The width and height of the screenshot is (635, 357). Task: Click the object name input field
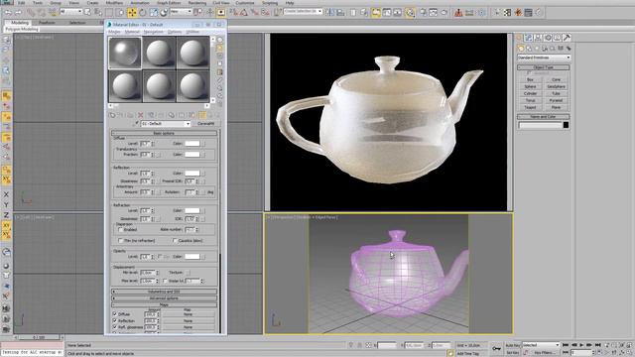[540, 125]
